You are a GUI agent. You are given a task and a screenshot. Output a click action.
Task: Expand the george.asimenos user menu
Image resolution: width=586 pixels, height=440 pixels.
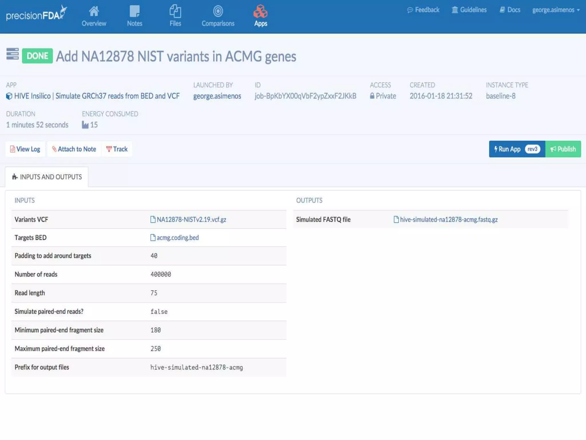[556, 10]
